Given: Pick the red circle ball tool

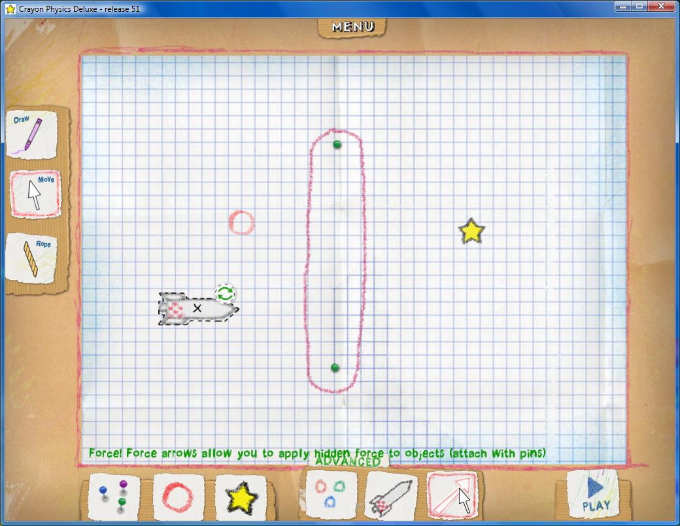Looking at the screenshot, I should coord(178,497).
